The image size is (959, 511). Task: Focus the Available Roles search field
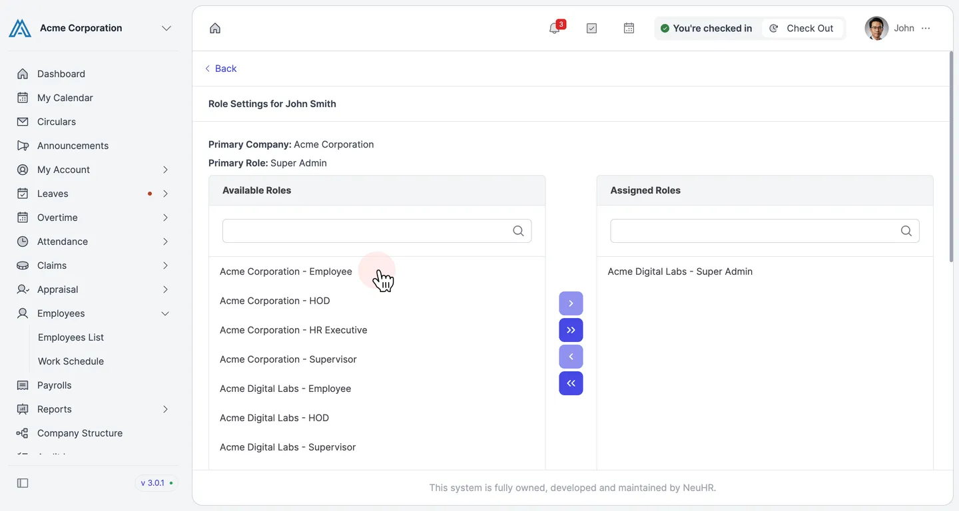click(x=377, y=231)
